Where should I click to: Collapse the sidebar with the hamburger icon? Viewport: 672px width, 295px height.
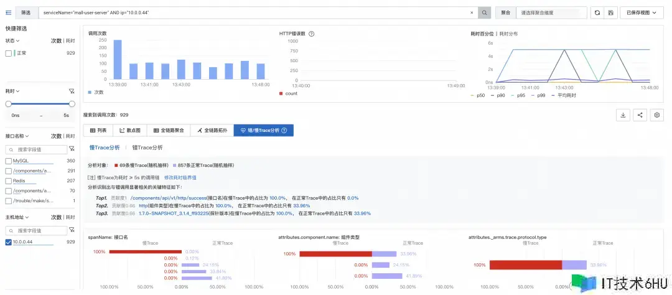pyautogui.click(x=9, y=12)
